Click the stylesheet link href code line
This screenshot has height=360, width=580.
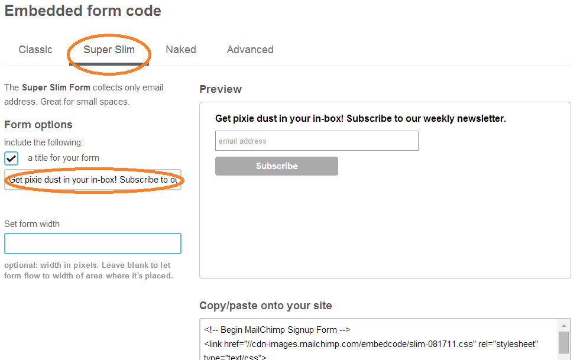click(371, 344)
